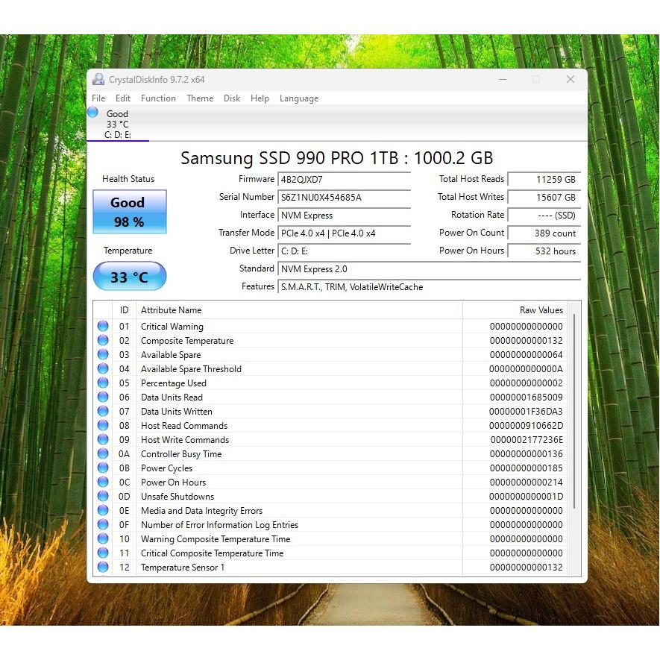Open the Language menu
This screenshot has height=660, width=660.
[x=298, y=98]
